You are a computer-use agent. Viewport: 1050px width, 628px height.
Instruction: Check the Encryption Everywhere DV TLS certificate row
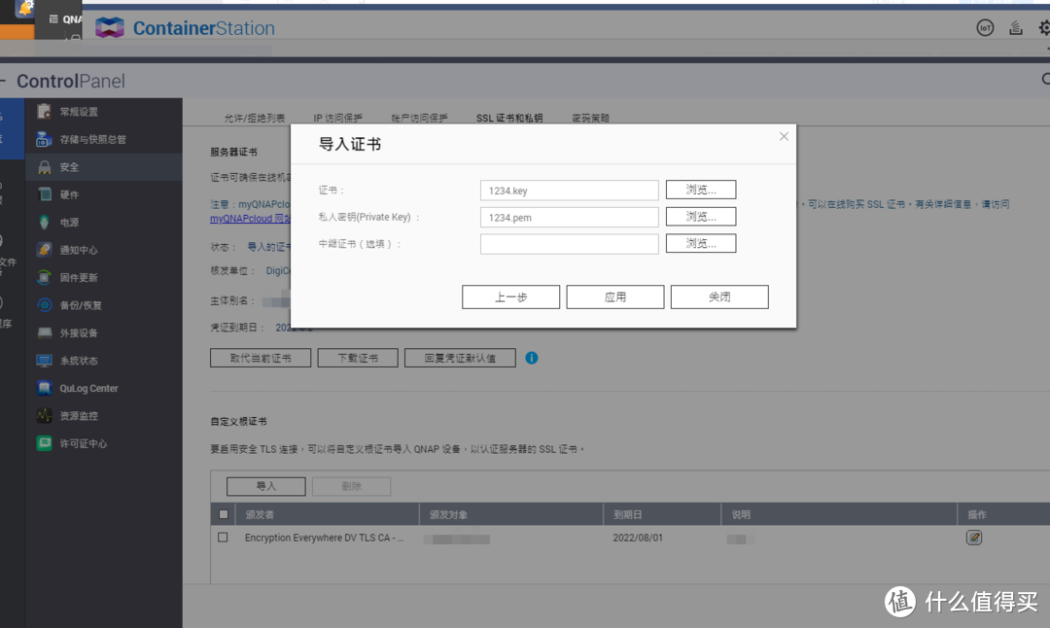(223, 537)
